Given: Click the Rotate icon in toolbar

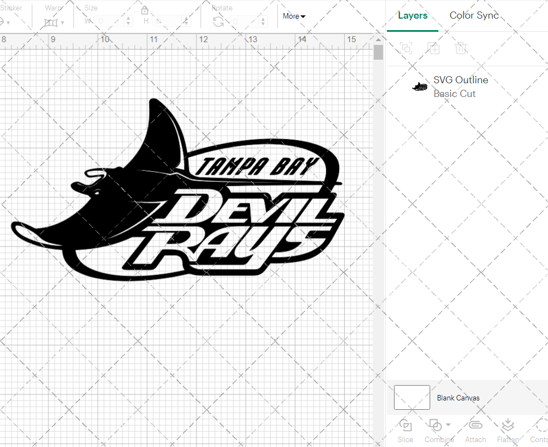Looking at the screenshot, I should point(218,22).
